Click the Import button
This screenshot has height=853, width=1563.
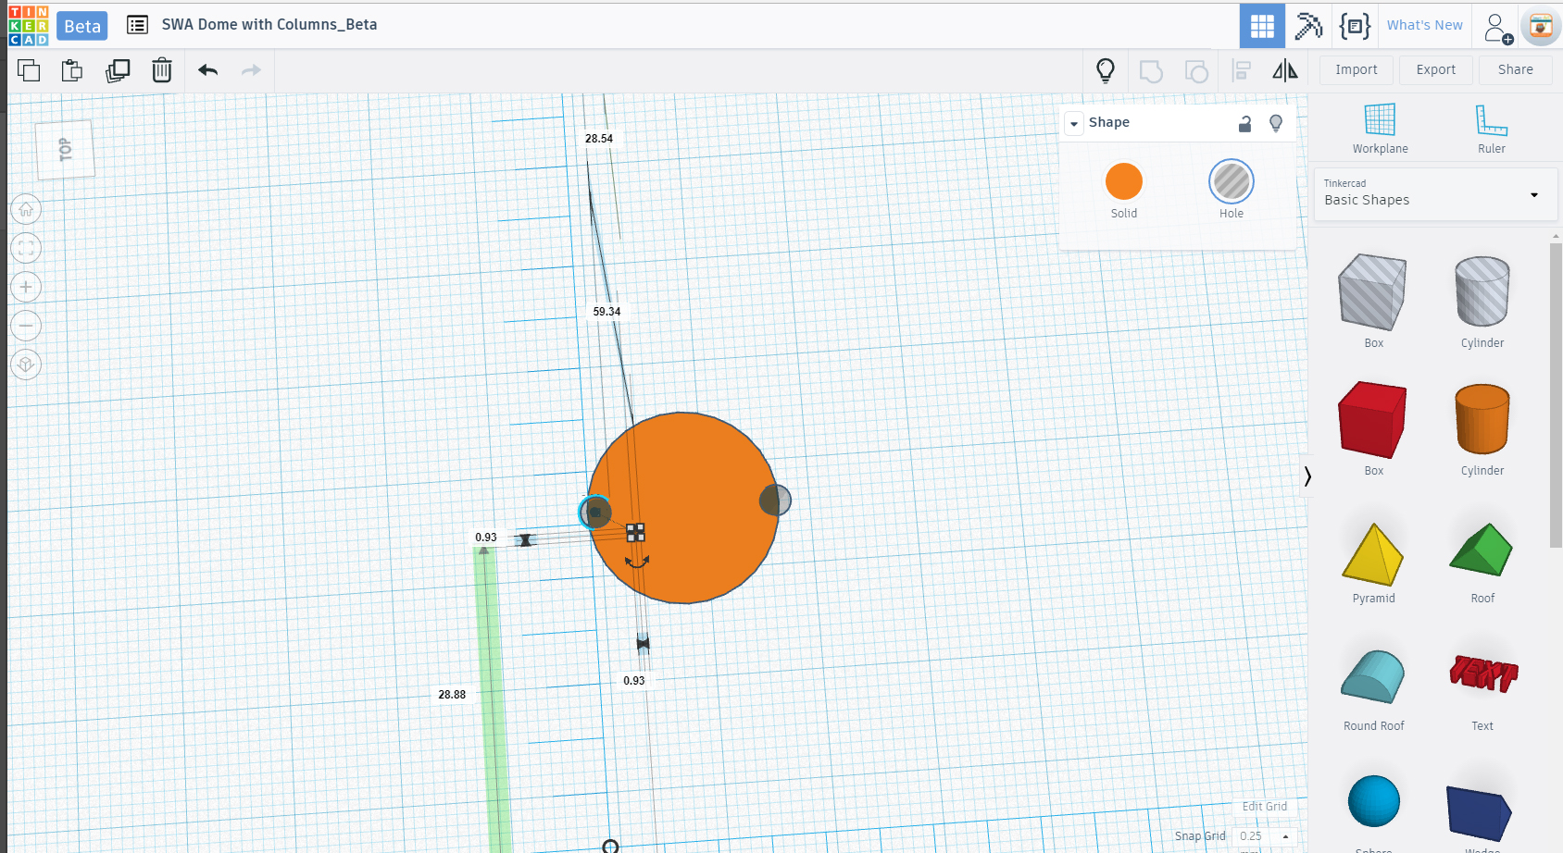point(1357,69)
